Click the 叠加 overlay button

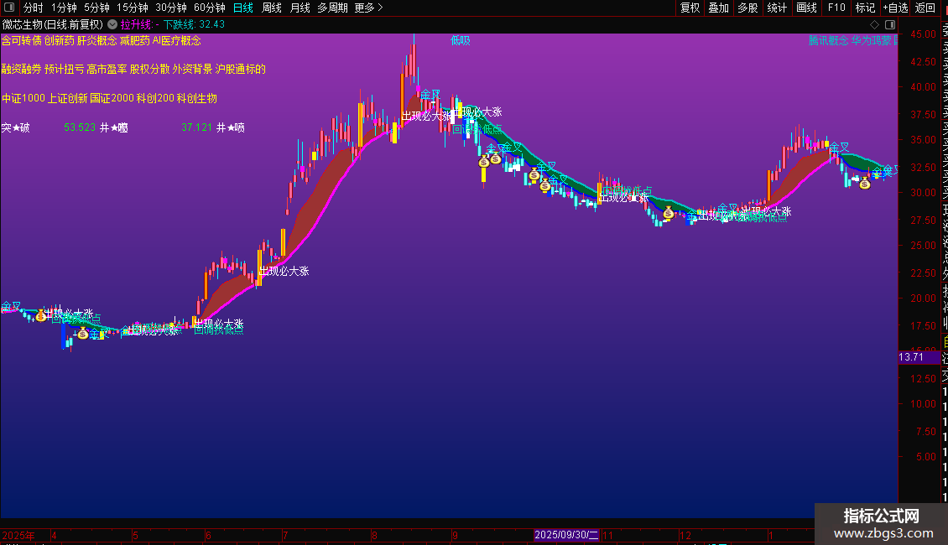(719, 8)
